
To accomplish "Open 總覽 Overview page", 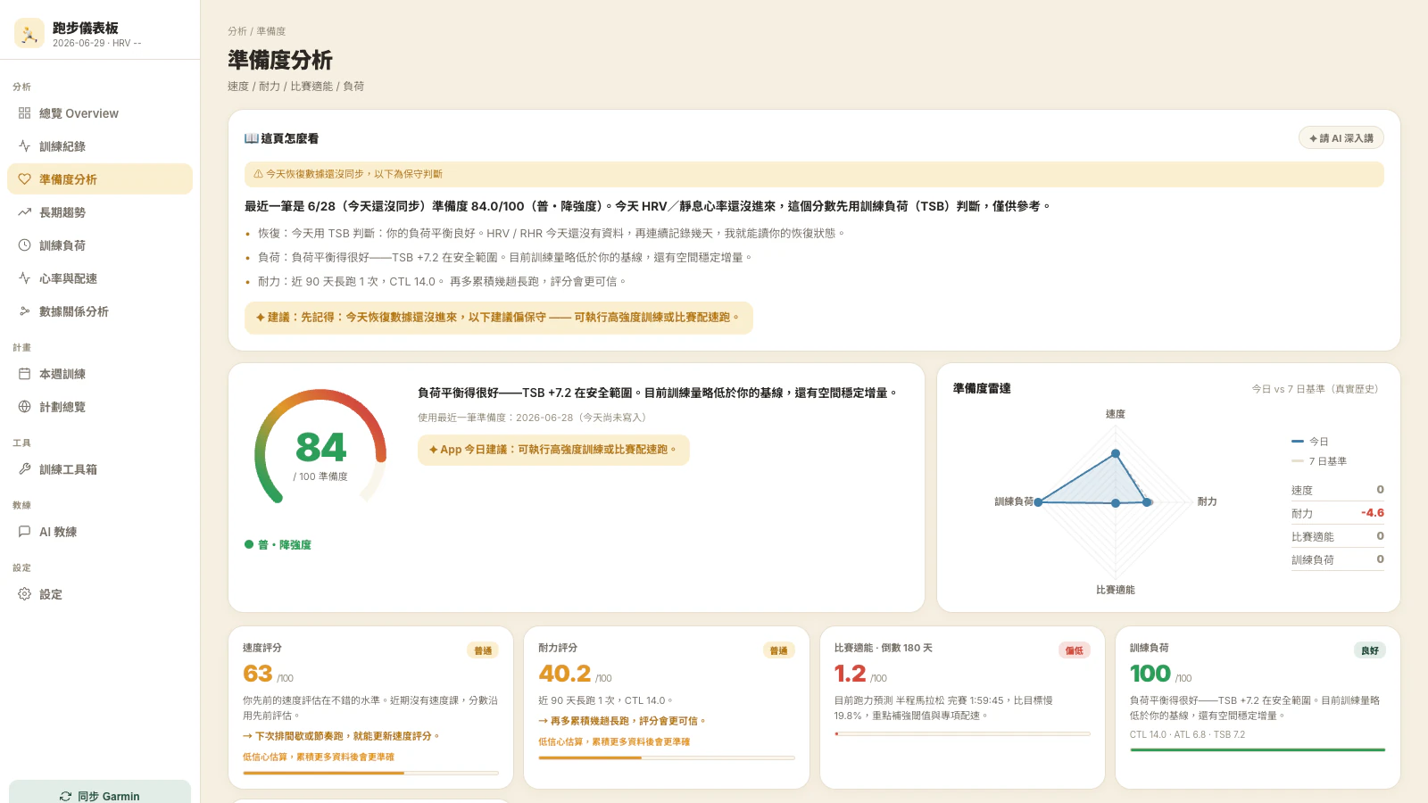I will [100, 113].
